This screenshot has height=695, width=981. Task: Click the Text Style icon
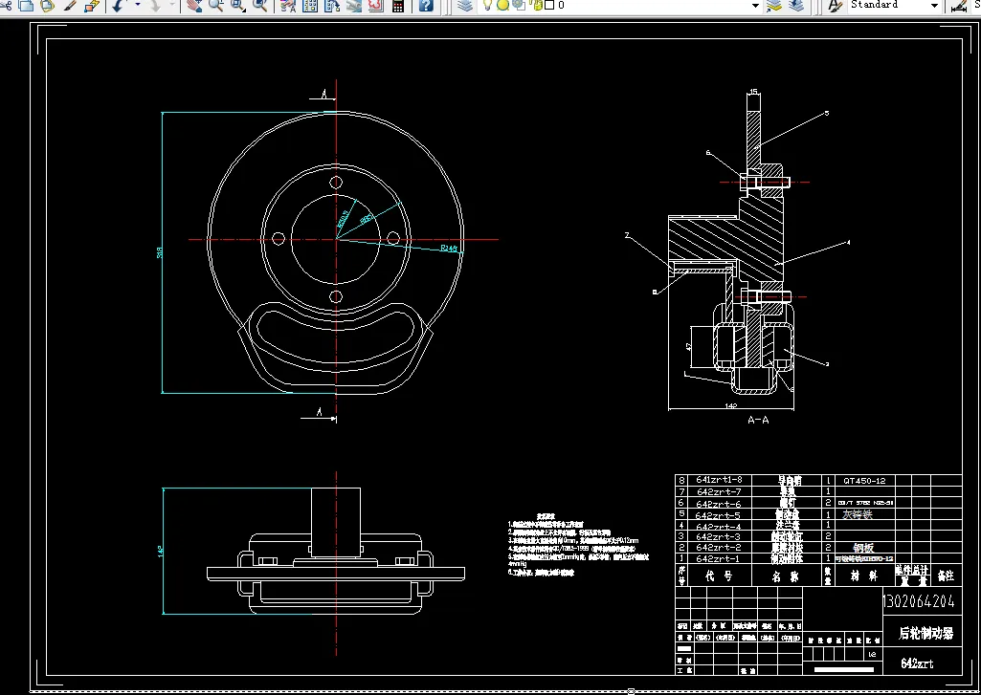(x=833, y=6)
